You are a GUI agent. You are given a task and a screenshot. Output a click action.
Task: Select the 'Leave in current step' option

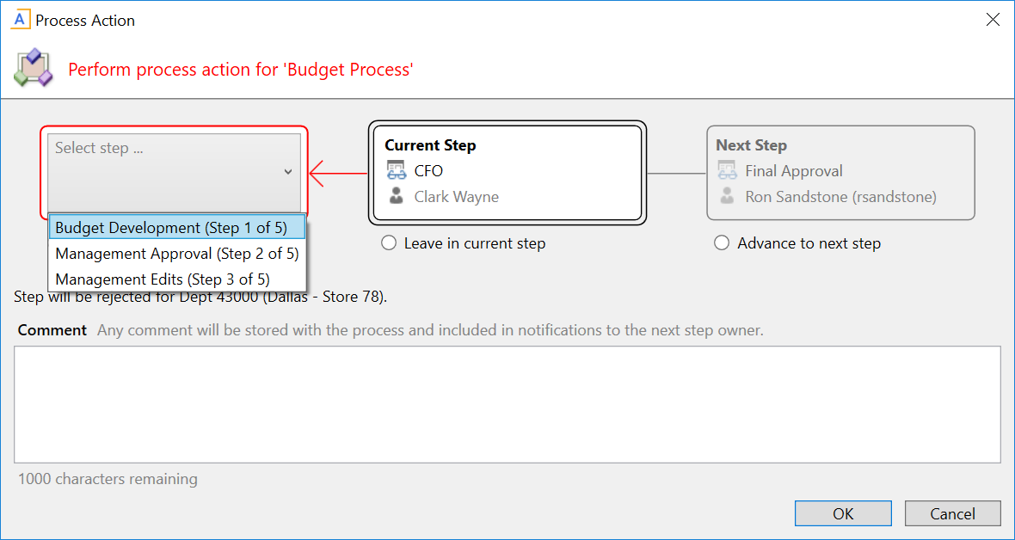coord(389,243)
